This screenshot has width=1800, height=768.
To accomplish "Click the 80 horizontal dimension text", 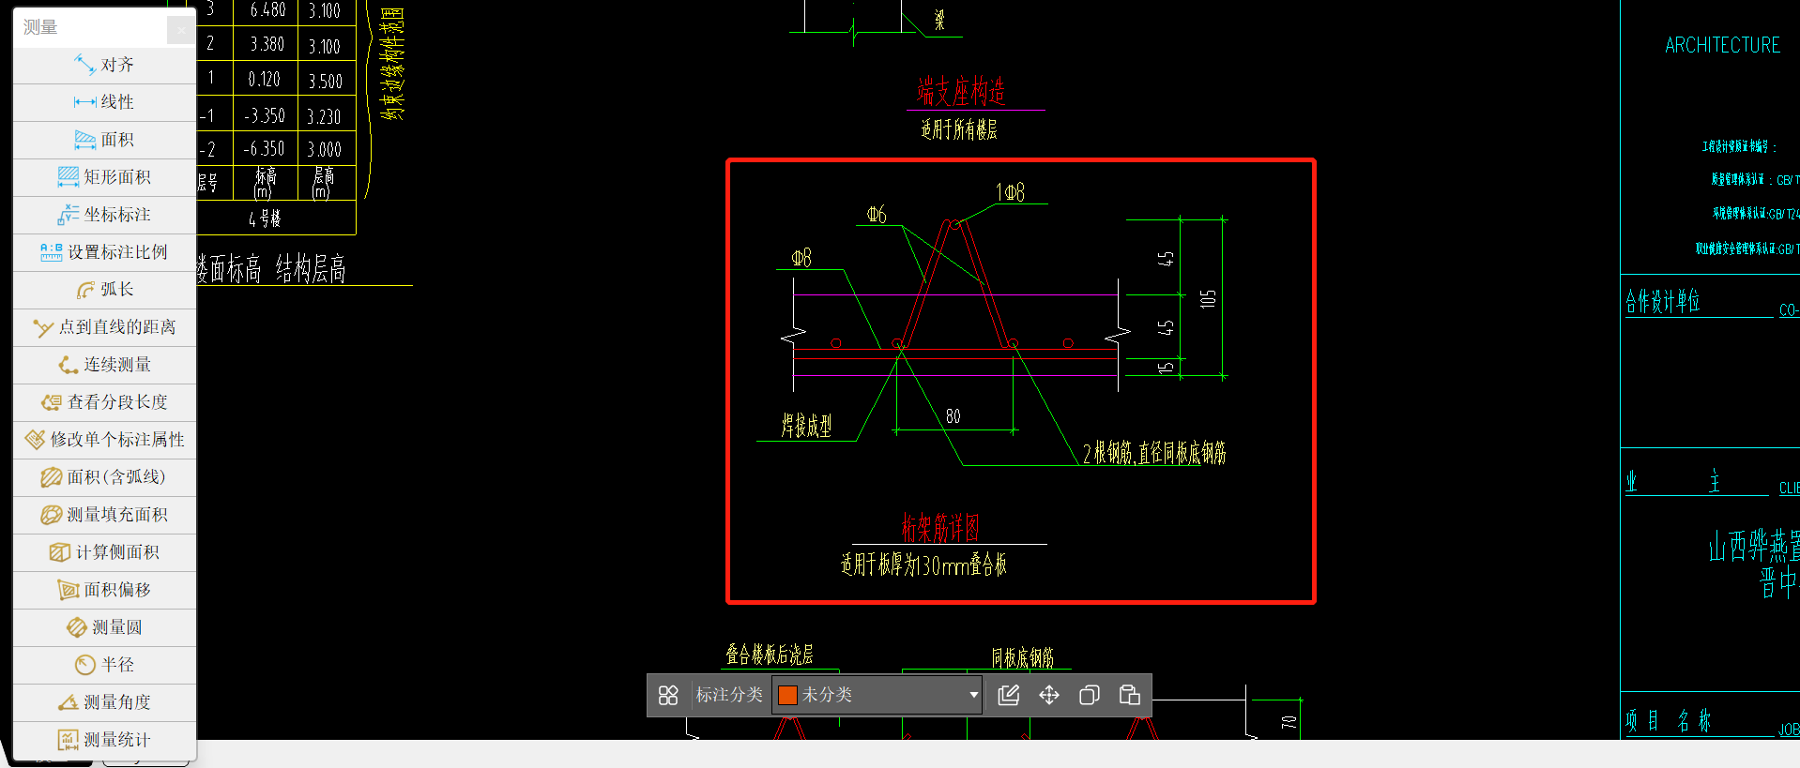I will pyautogui.click(x=953, y=416).
